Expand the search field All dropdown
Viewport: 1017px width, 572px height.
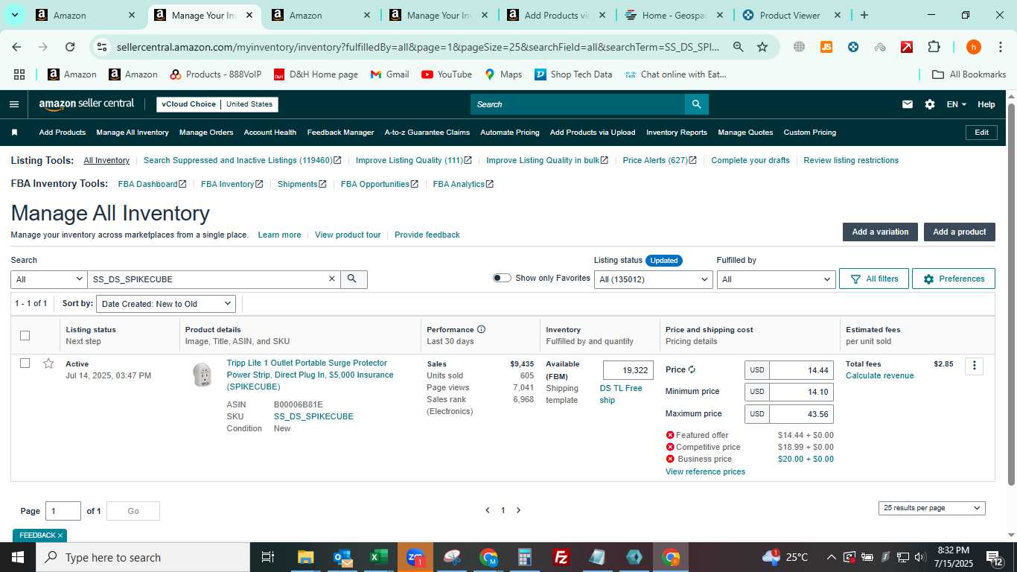click(x=49, y=279)
